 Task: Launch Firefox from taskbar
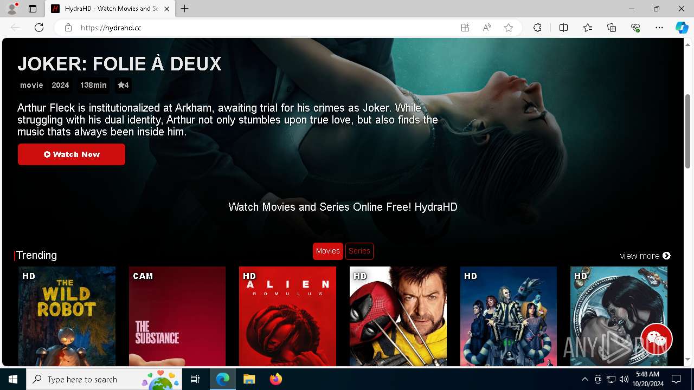coord(276,379)
